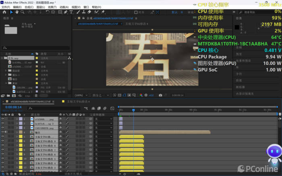Select the Zoom magnifier tool
The width and height of the screenshot is (282, 176).
pyautogui.click(x=23, y=12)
